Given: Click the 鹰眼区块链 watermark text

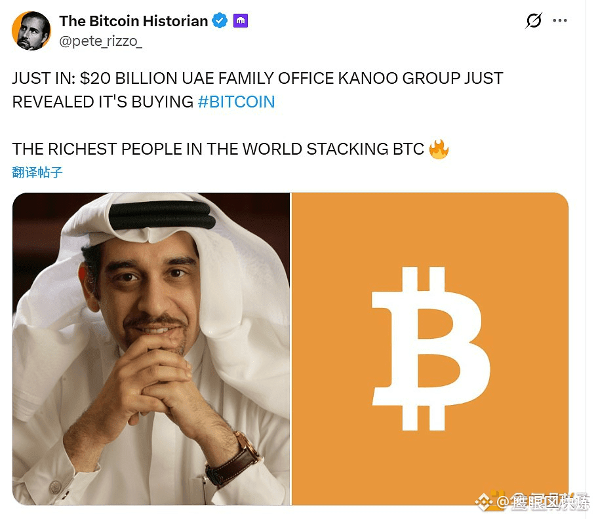Looking at the screenshot, I should click(x=549, y=502).
